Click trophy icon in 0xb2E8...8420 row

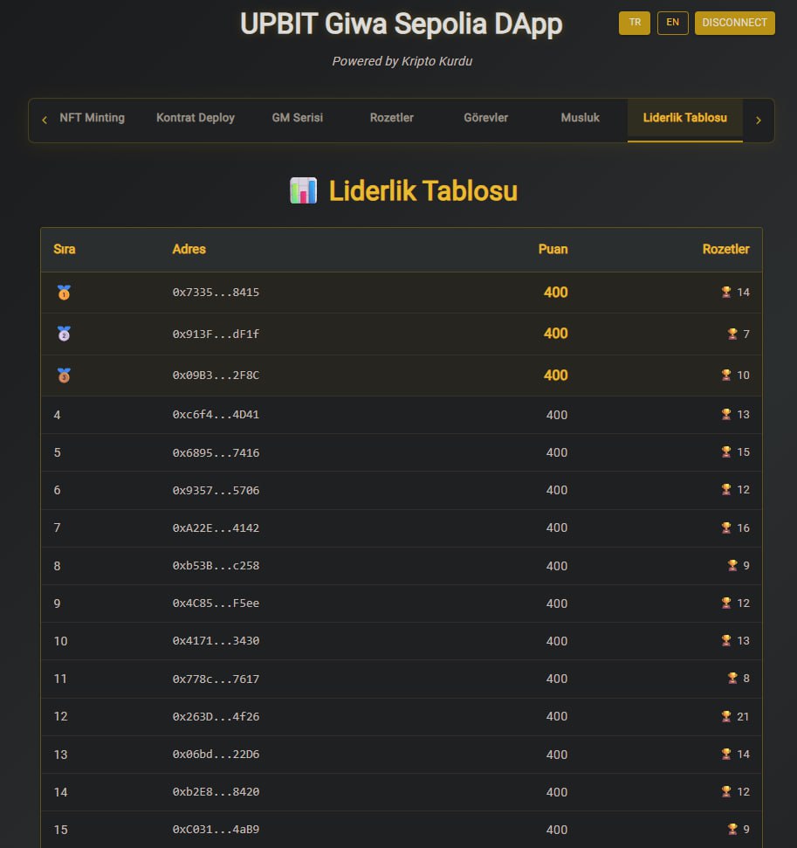coord(726,791)
